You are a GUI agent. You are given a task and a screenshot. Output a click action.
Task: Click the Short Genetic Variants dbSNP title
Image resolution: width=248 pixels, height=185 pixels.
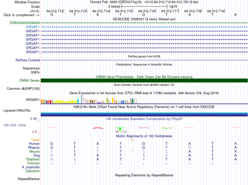tap(144, 85)
